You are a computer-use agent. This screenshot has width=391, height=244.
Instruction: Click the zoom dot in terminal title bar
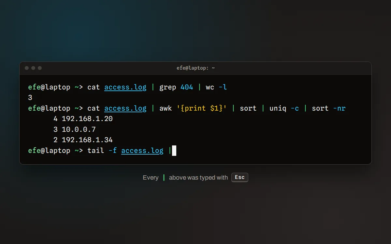(x=40, y=68)
